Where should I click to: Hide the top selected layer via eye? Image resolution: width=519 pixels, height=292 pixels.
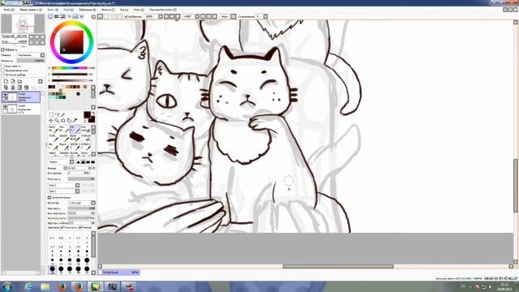click(5, 95)
